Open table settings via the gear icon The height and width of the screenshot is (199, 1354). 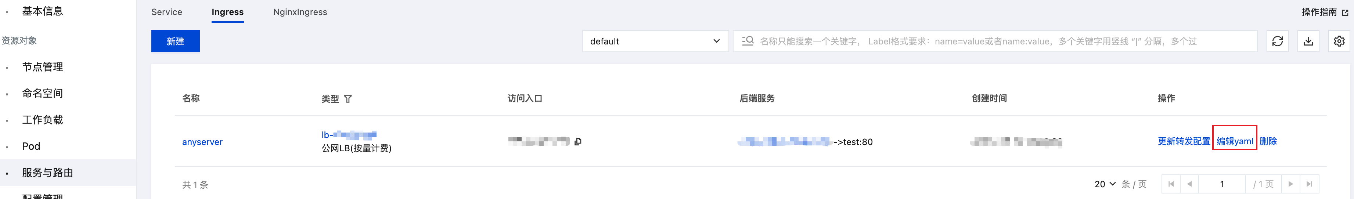[1339, 41]
